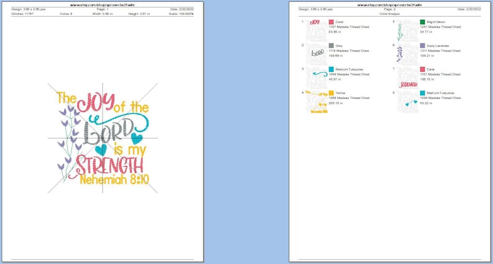Click the Medium Turquoise swatch for color 8
This screenshot has width=493, height=264.
(x=423, y=93)
